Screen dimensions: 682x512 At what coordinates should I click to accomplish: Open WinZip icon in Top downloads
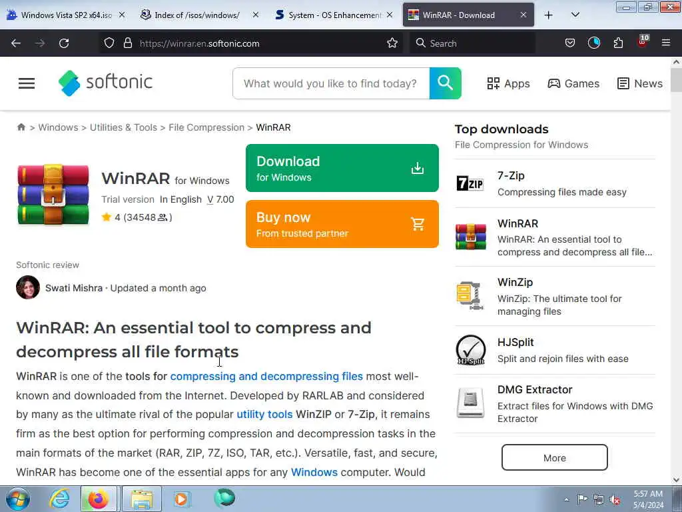(x=470, y=296)
